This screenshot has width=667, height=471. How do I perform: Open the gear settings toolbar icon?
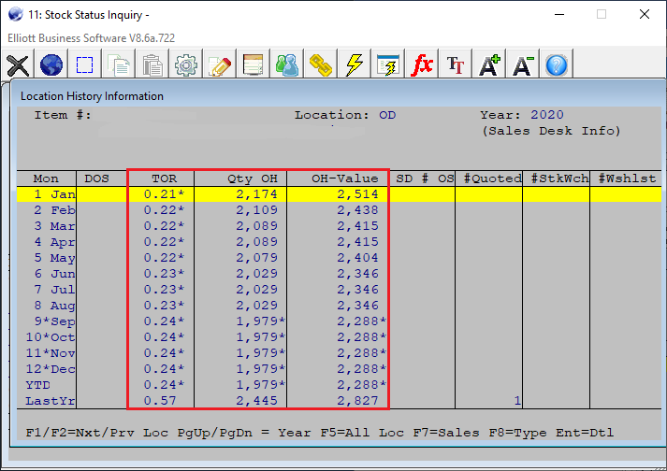pos(186,65)
